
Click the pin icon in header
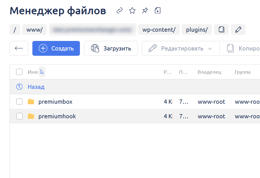145,11
